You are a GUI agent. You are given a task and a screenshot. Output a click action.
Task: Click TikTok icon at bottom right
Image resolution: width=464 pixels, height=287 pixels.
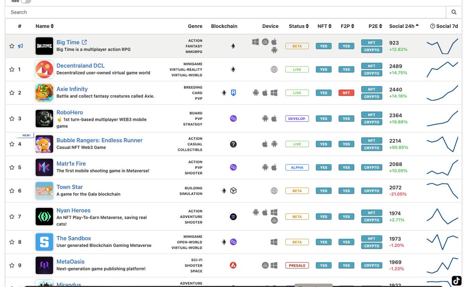coord(457,280)
